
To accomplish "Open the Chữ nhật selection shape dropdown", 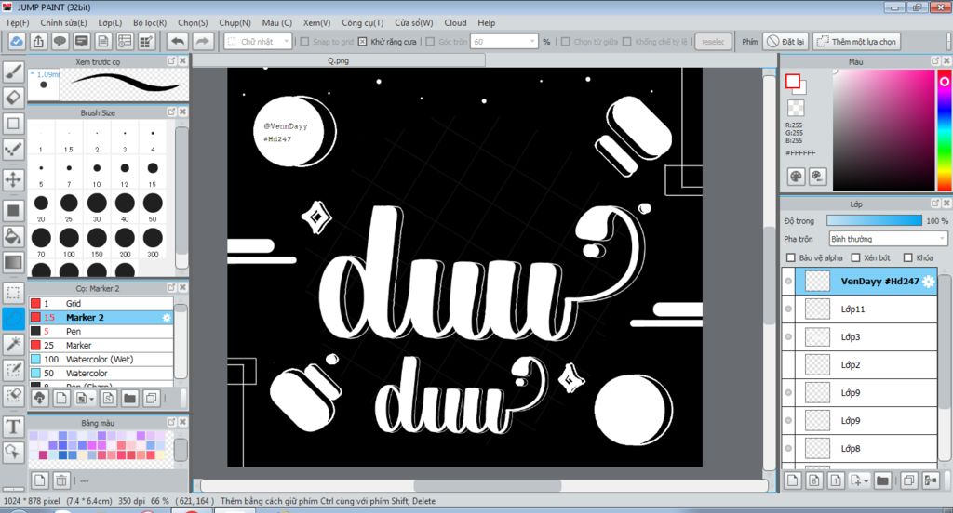I will coord(259,41).
